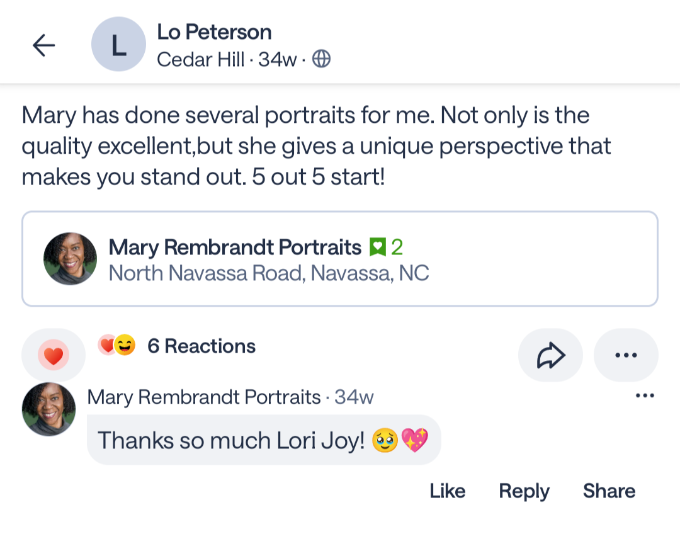Reply to the Lori Joy comment
Screen dimensions: 680x534
tap(524, 491)
